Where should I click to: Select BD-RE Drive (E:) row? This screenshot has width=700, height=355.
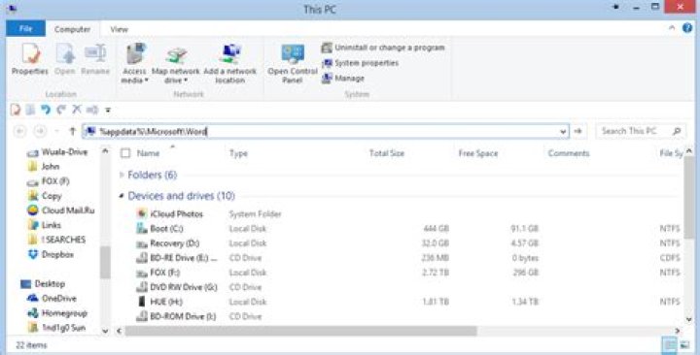click(x=177, y=258)
